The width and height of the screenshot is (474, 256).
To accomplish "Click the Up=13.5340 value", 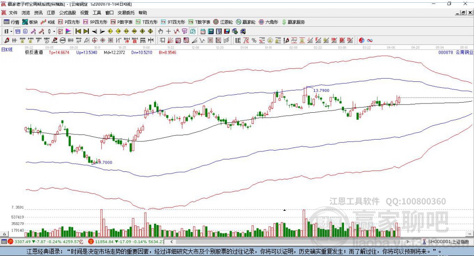I will pyautogui.click(x=87, y=52).
